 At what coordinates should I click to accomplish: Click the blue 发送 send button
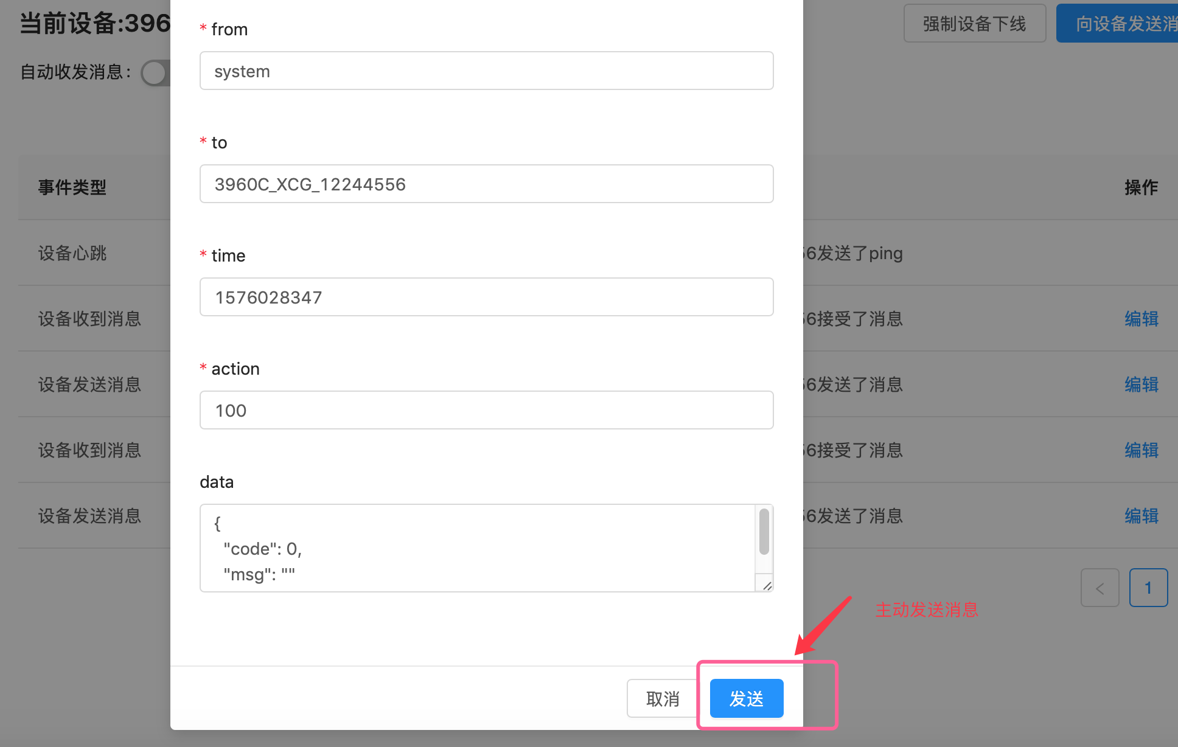tap(747, 698)
